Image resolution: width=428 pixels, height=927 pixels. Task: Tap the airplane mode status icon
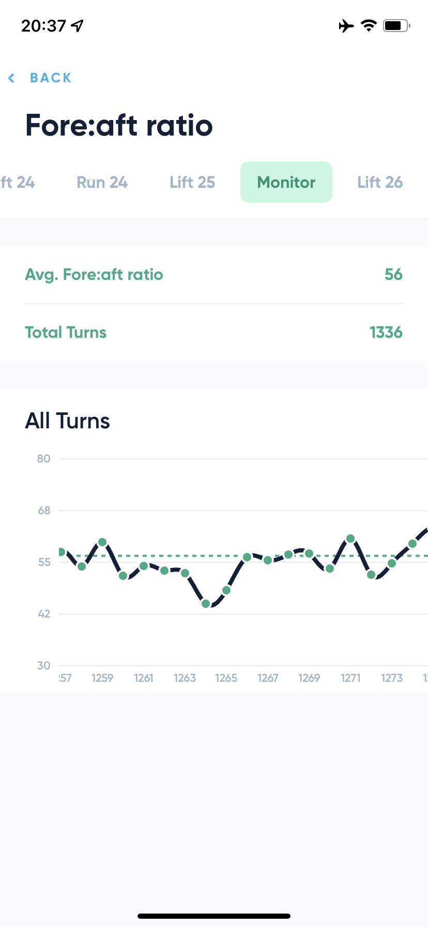[x=346, y=25]
